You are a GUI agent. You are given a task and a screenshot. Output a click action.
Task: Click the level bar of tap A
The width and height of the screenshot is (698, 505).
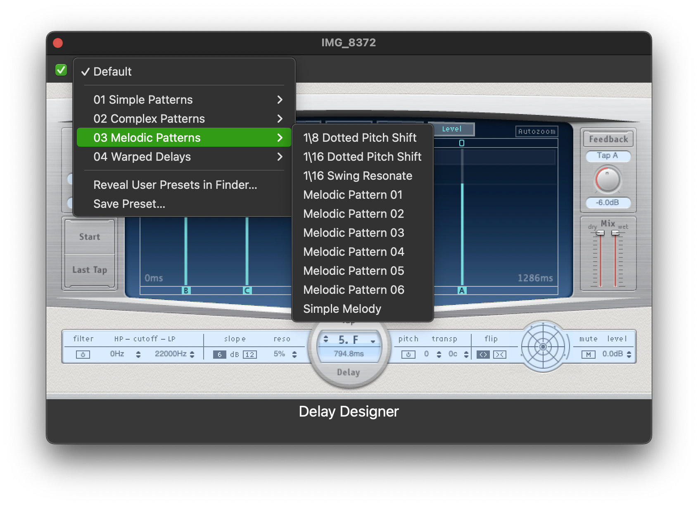462,234
